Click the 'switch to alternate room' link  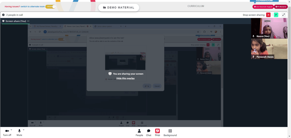pyautogui.click(x=33, y=6)
